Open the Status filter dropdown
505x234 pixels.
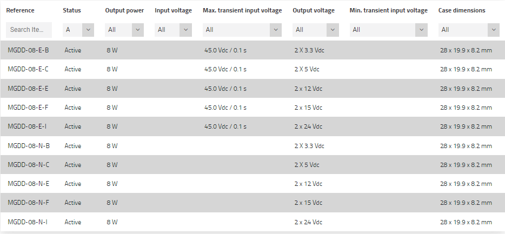[x=78, y=30]
